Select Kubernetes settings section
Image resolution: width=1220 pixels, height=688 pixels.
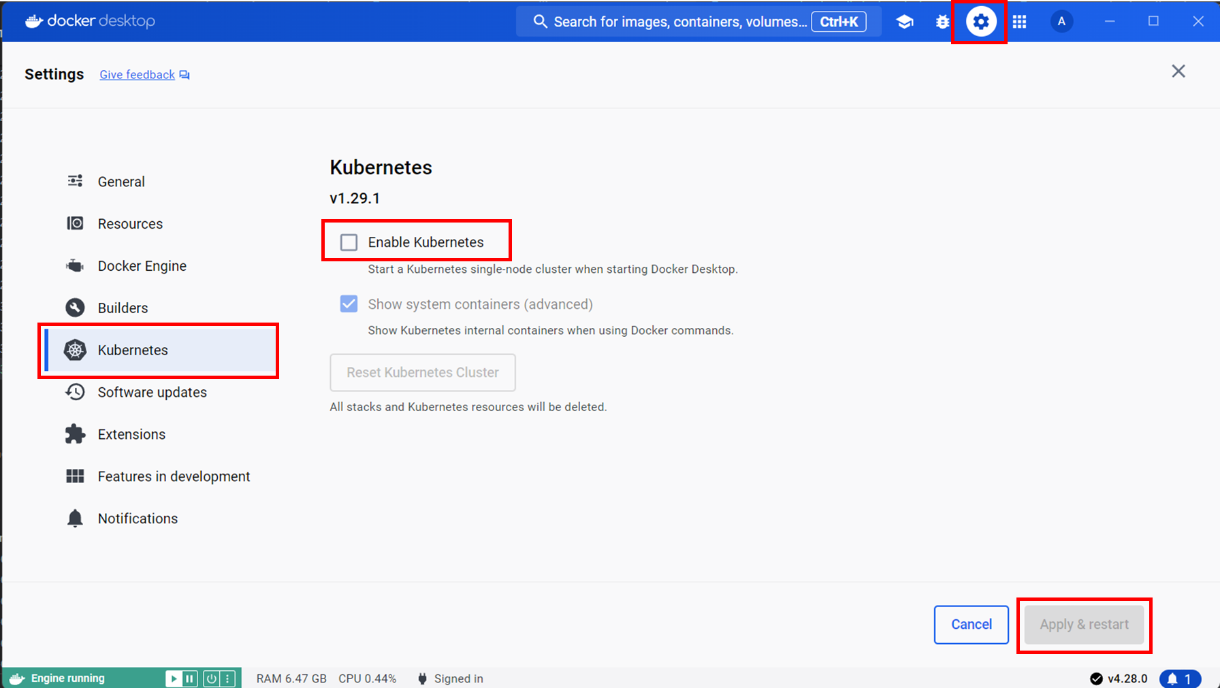coord(161,350)
